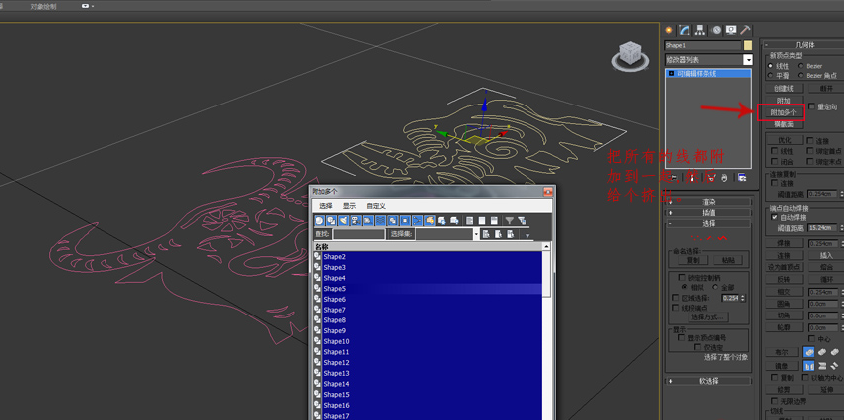
Task: Enable the 显示顶点编号 checkbox
Action: (681, 338)
